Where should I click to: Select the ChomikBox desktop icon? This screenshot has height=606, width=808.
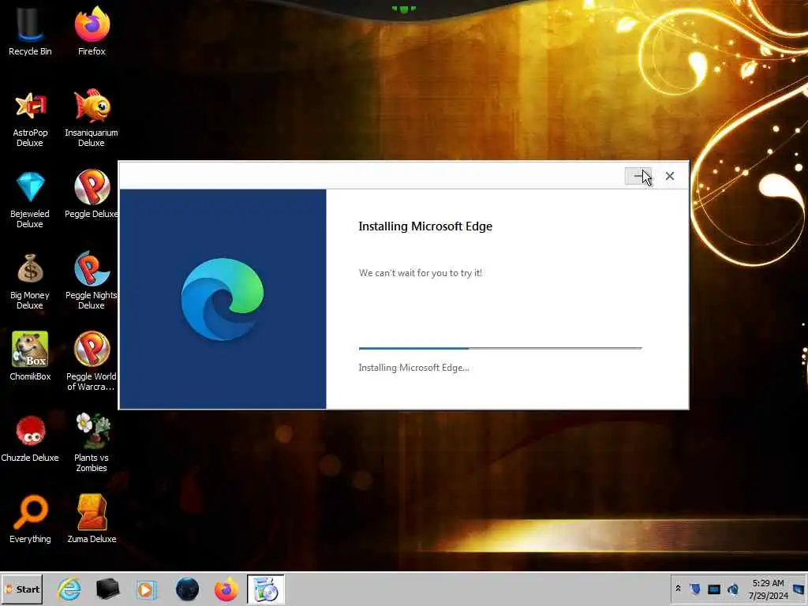pyautogui.click(x=30, y=357)
